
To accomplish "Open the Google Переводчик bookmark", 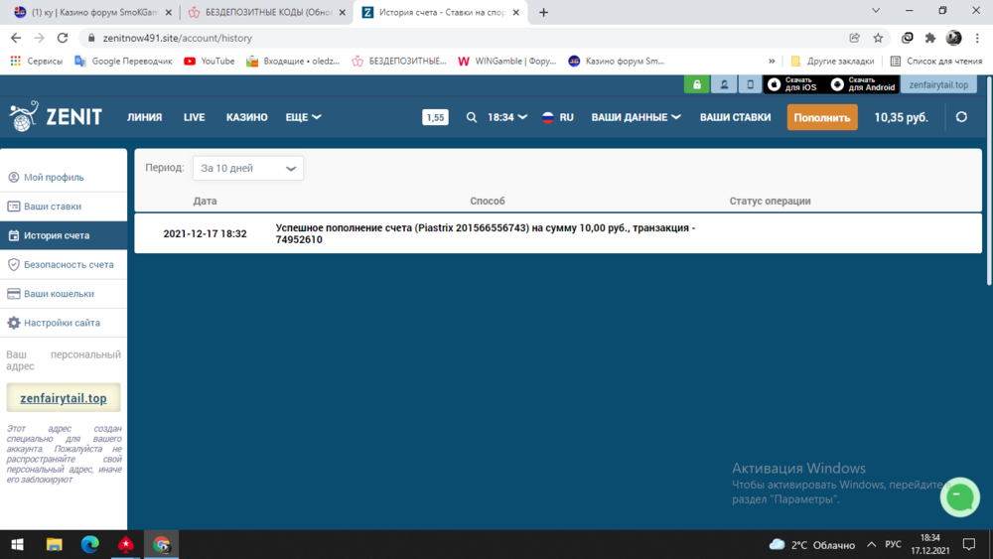I will pyautogui.click(x=123, y=61).
